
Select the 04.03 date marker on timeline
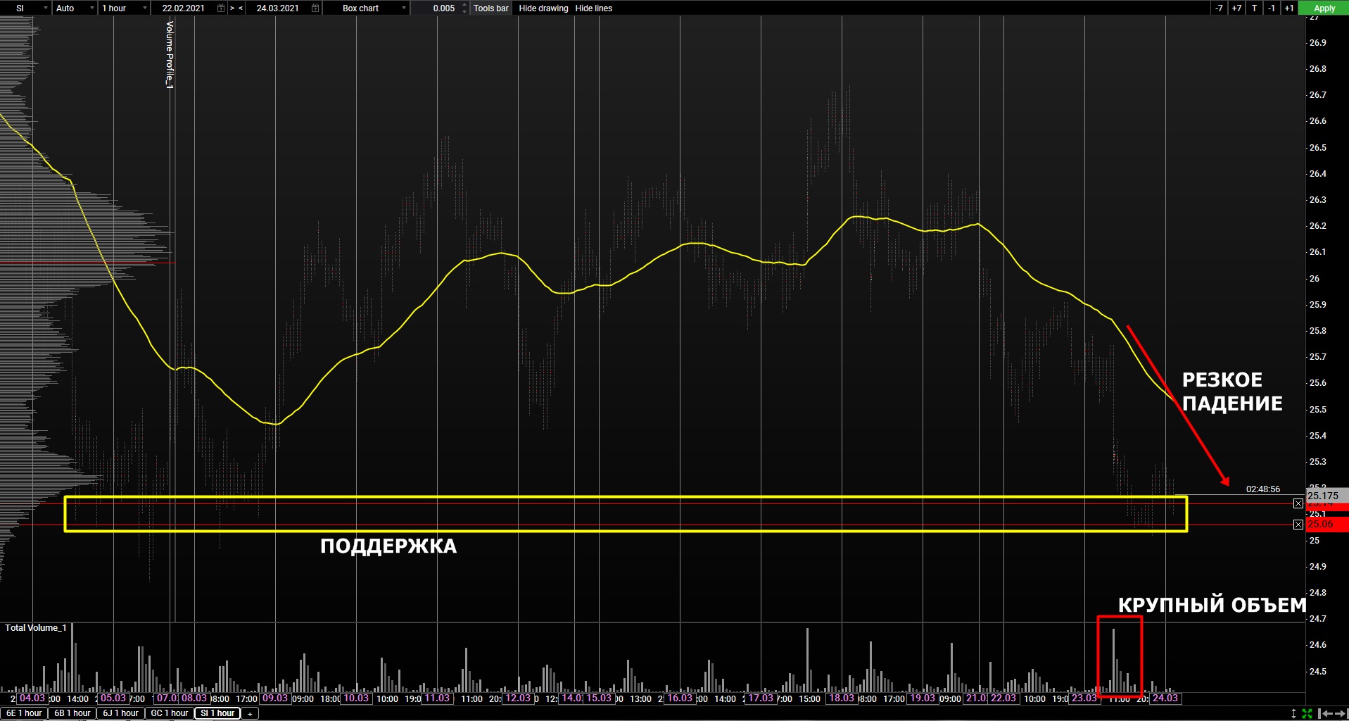32,698
